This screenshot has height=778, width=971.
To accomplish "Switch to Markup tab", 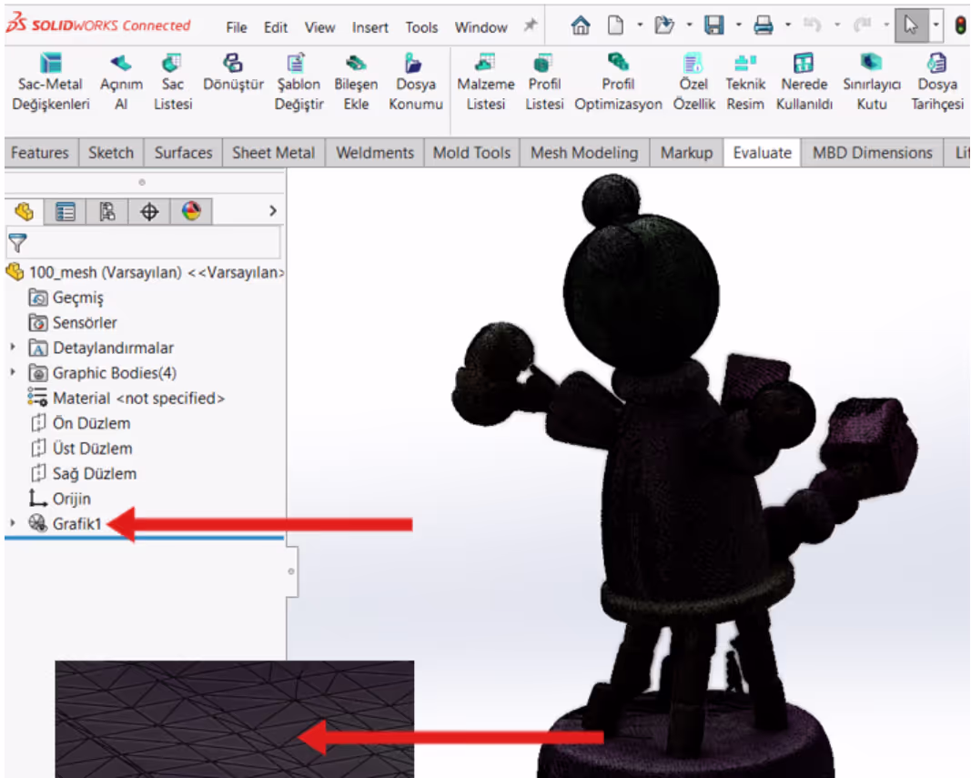I will (687, 153).
